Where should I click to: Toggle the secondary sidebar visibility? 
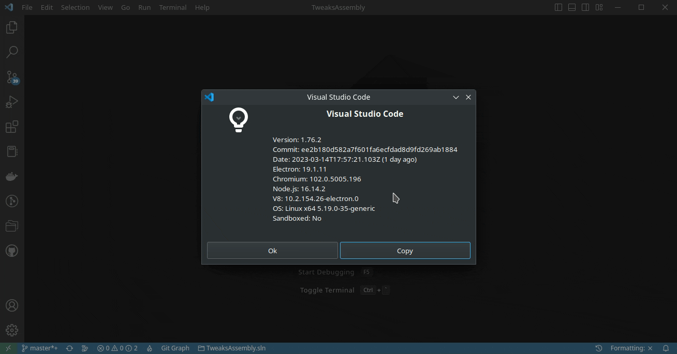tap(585, 7)
